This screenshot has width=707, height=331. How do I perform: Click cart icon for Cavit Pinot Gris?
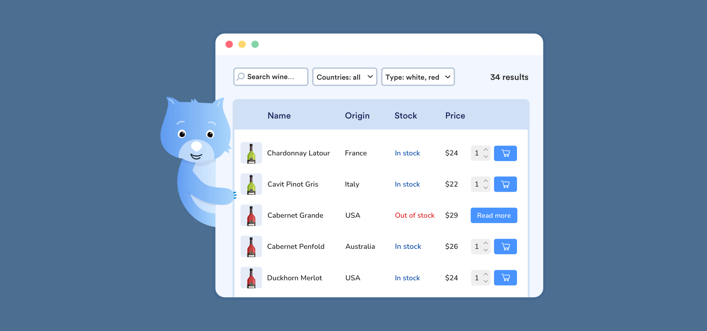tap(505, 184)
